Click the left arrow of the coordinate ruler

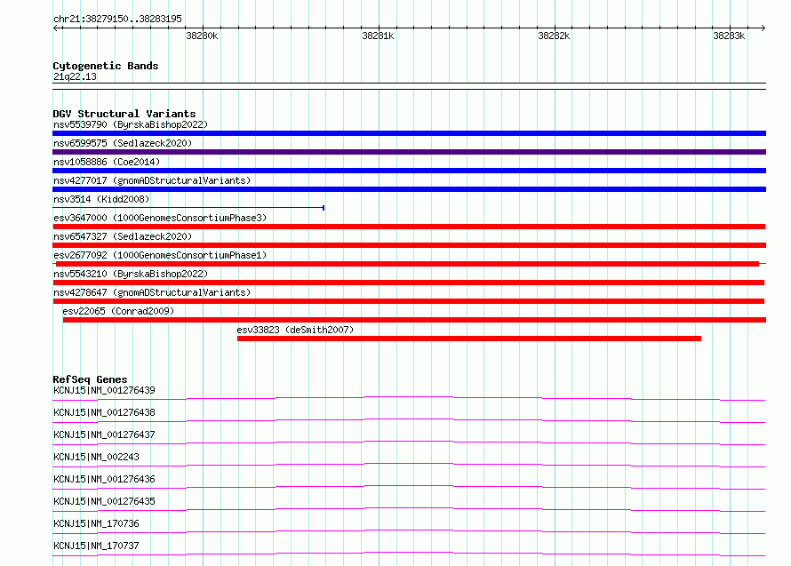55,28
